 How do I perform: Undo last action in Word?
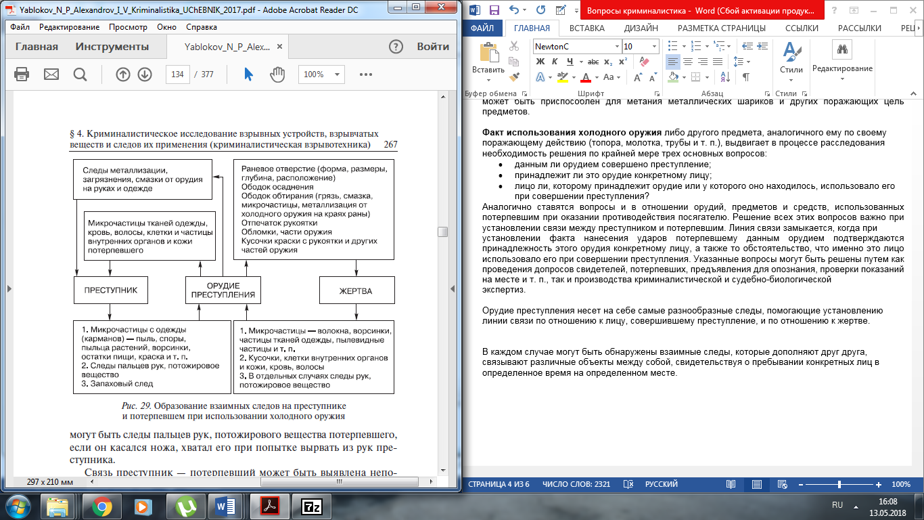(x=515, y=10)
